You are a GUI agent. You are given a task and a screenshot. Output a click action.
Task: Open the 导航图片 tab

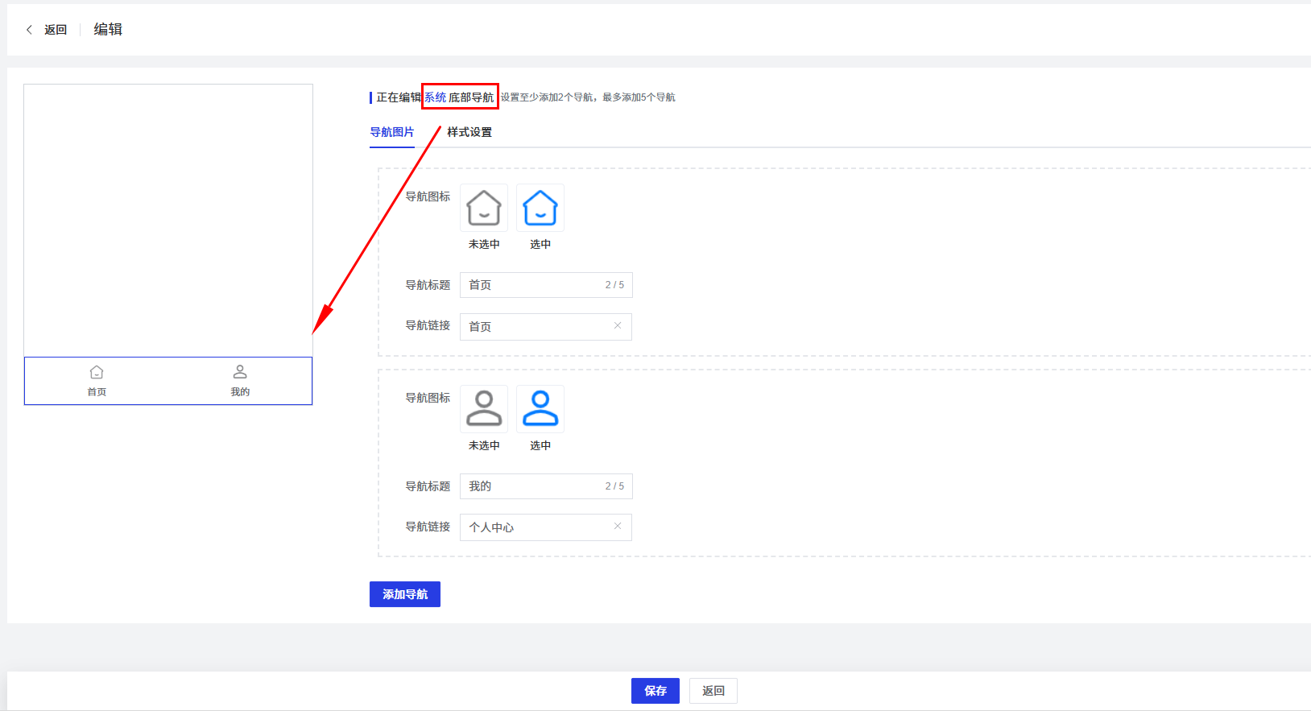coord(392,132)
